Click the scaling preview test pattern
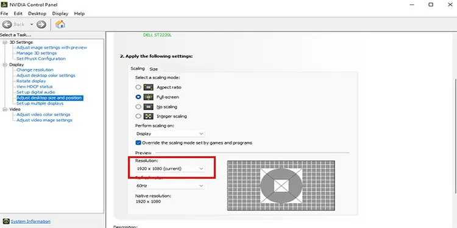The width and height of the screenshot is (457, 228). [281, 185]
